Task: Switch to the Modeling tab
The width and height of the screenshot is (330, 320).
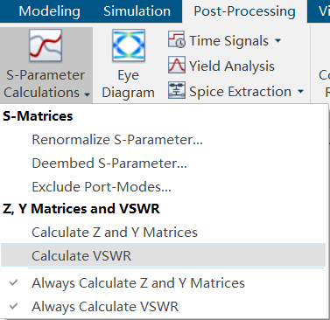Action: [49, 11]
